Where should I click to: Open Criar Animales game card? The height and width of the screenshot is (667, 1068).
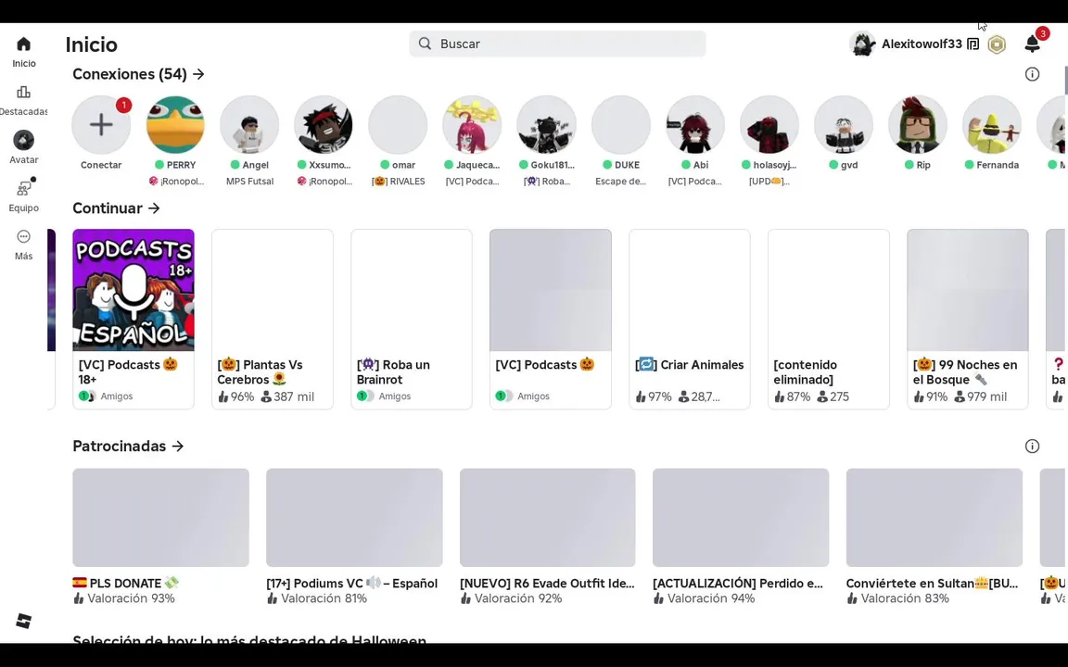click(690, 320)
